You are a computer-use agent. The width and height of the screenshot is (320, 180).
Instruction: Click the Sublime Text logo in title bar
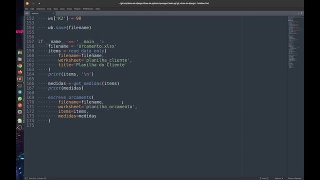click(27, 3)
